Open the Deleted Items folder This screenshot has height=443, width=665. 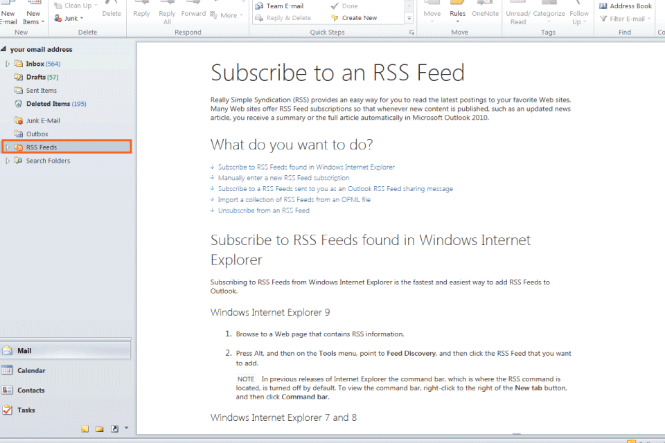[48, 104]
